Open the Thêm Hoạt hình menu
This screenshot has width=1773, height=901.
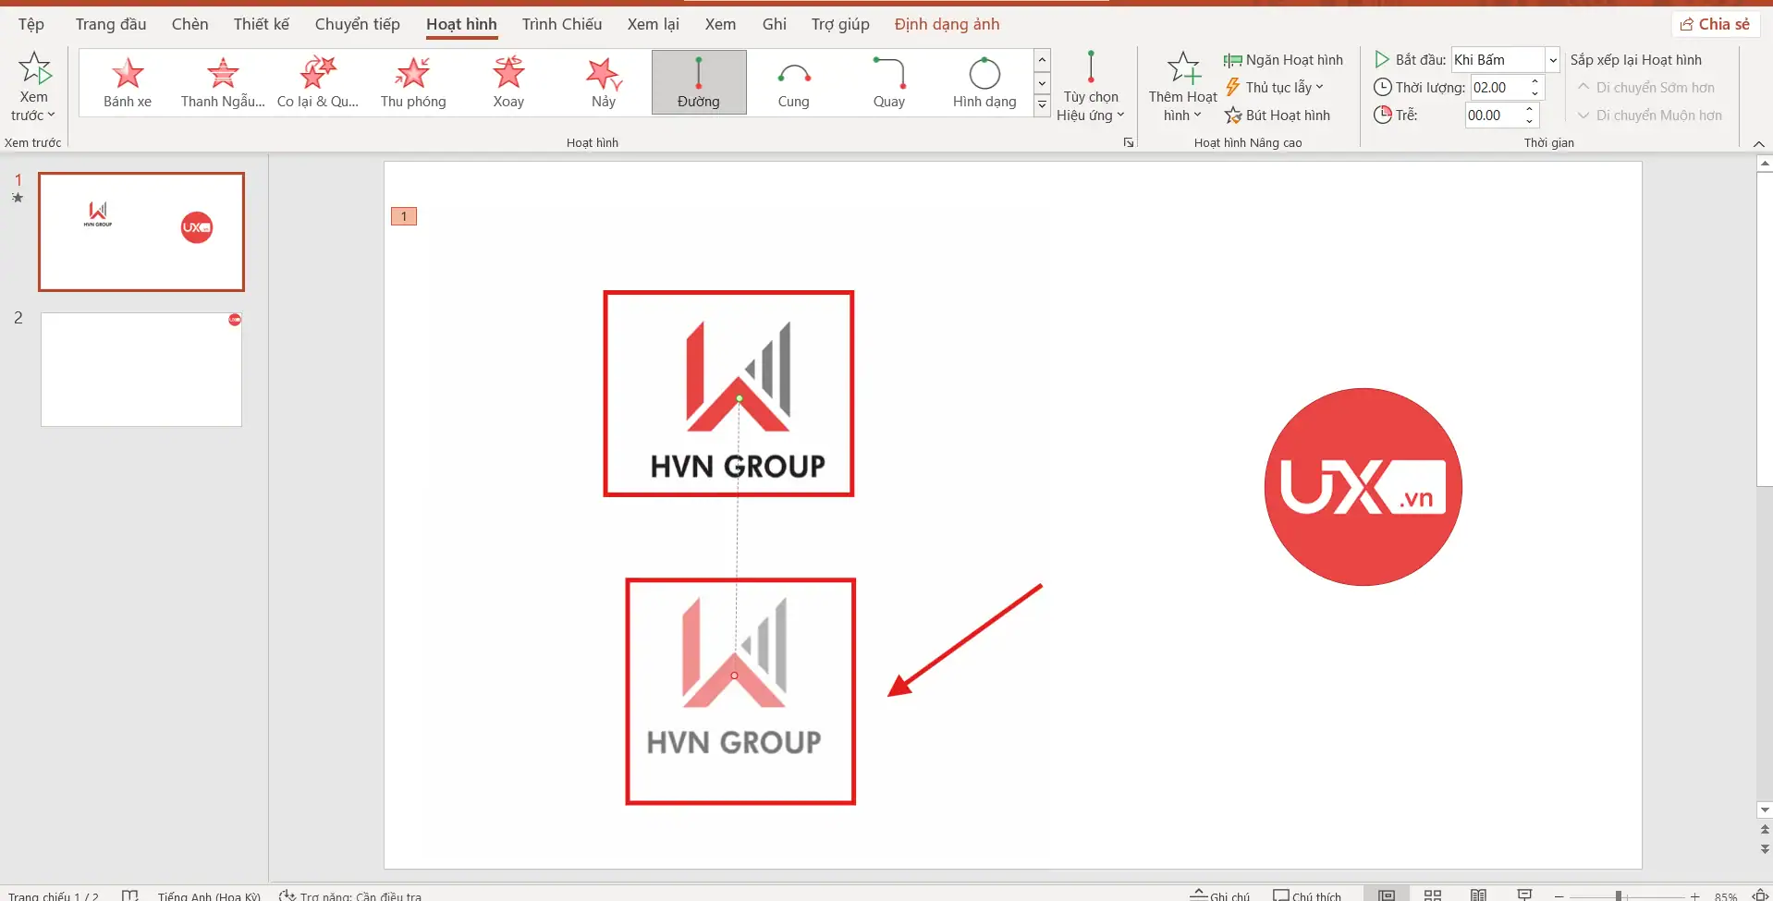point(1182,87)
